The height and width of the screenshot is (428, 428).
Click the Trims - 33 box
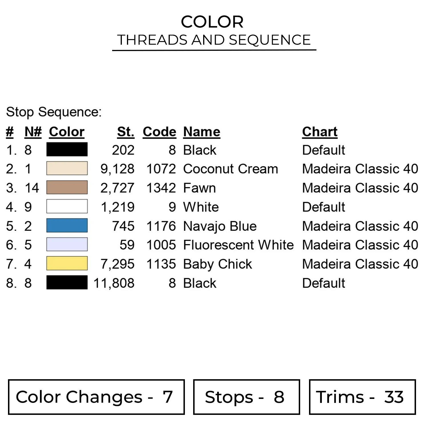click(362, 397)
